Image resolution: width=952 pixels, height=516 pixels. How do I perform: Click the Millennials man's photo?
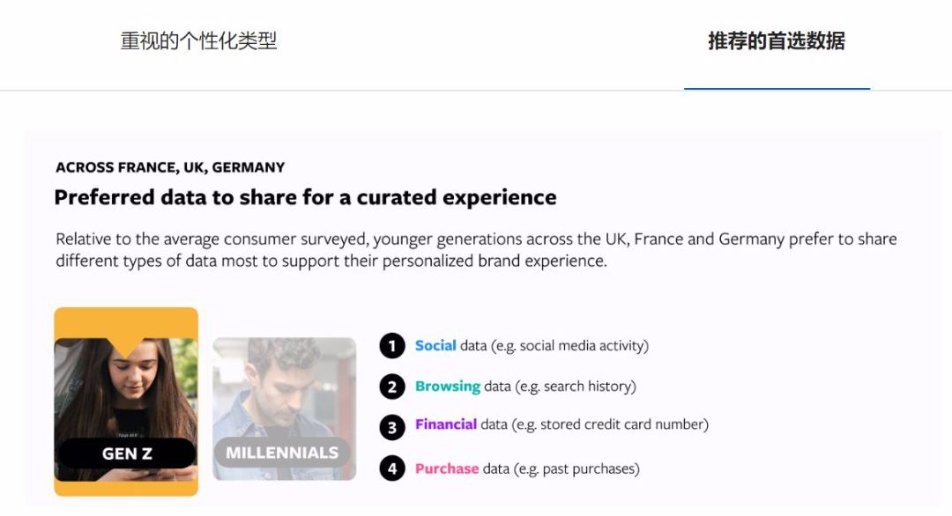[284, 387]
